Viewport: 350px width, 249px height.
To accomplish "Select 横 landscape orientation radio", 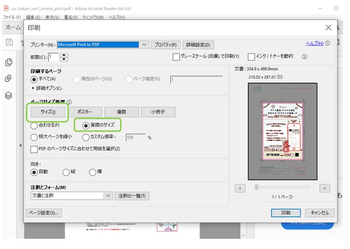I will pos(92,172).
